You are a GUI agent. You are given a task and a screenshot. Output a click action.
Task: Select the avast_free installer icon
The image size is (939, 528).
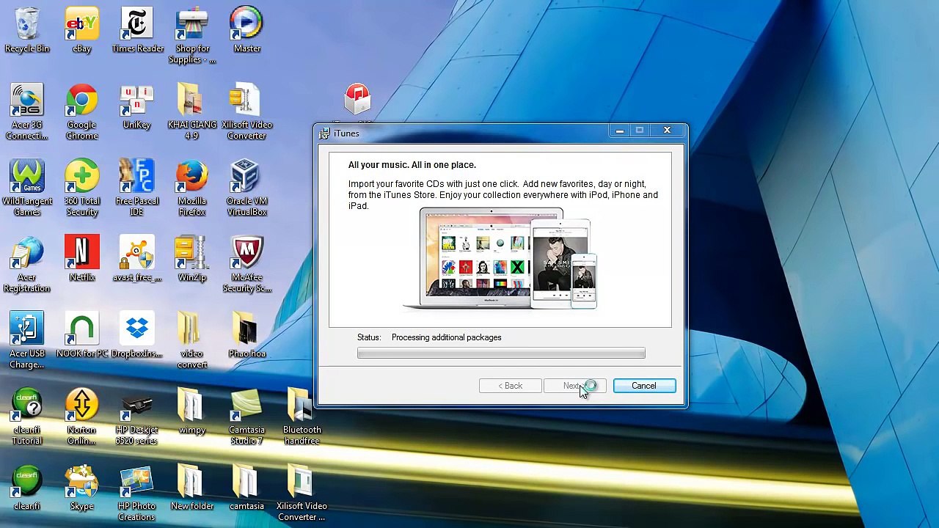(x=137, y=258)
